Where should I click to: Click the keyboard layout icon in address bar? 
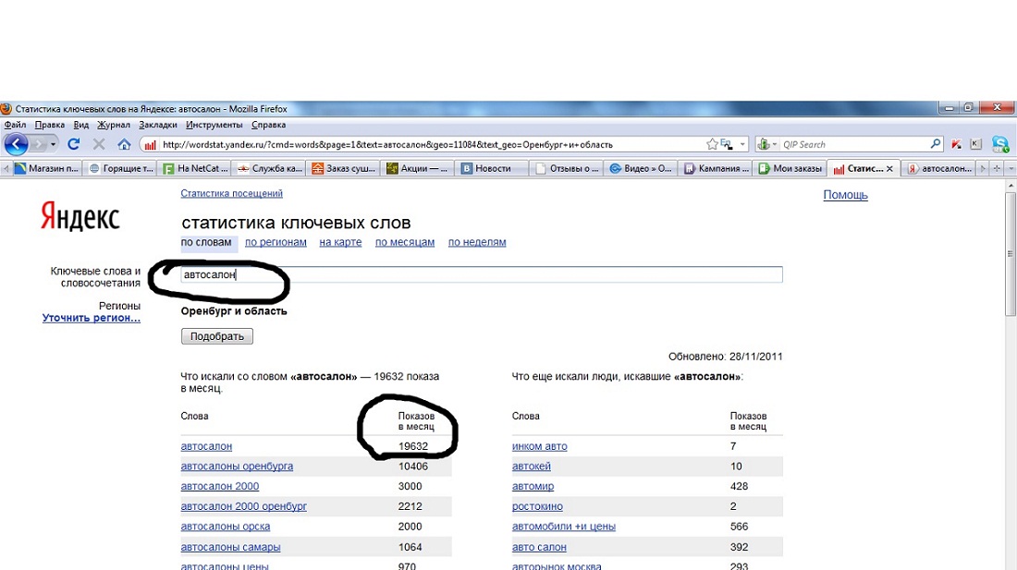[x=727, y=144]
